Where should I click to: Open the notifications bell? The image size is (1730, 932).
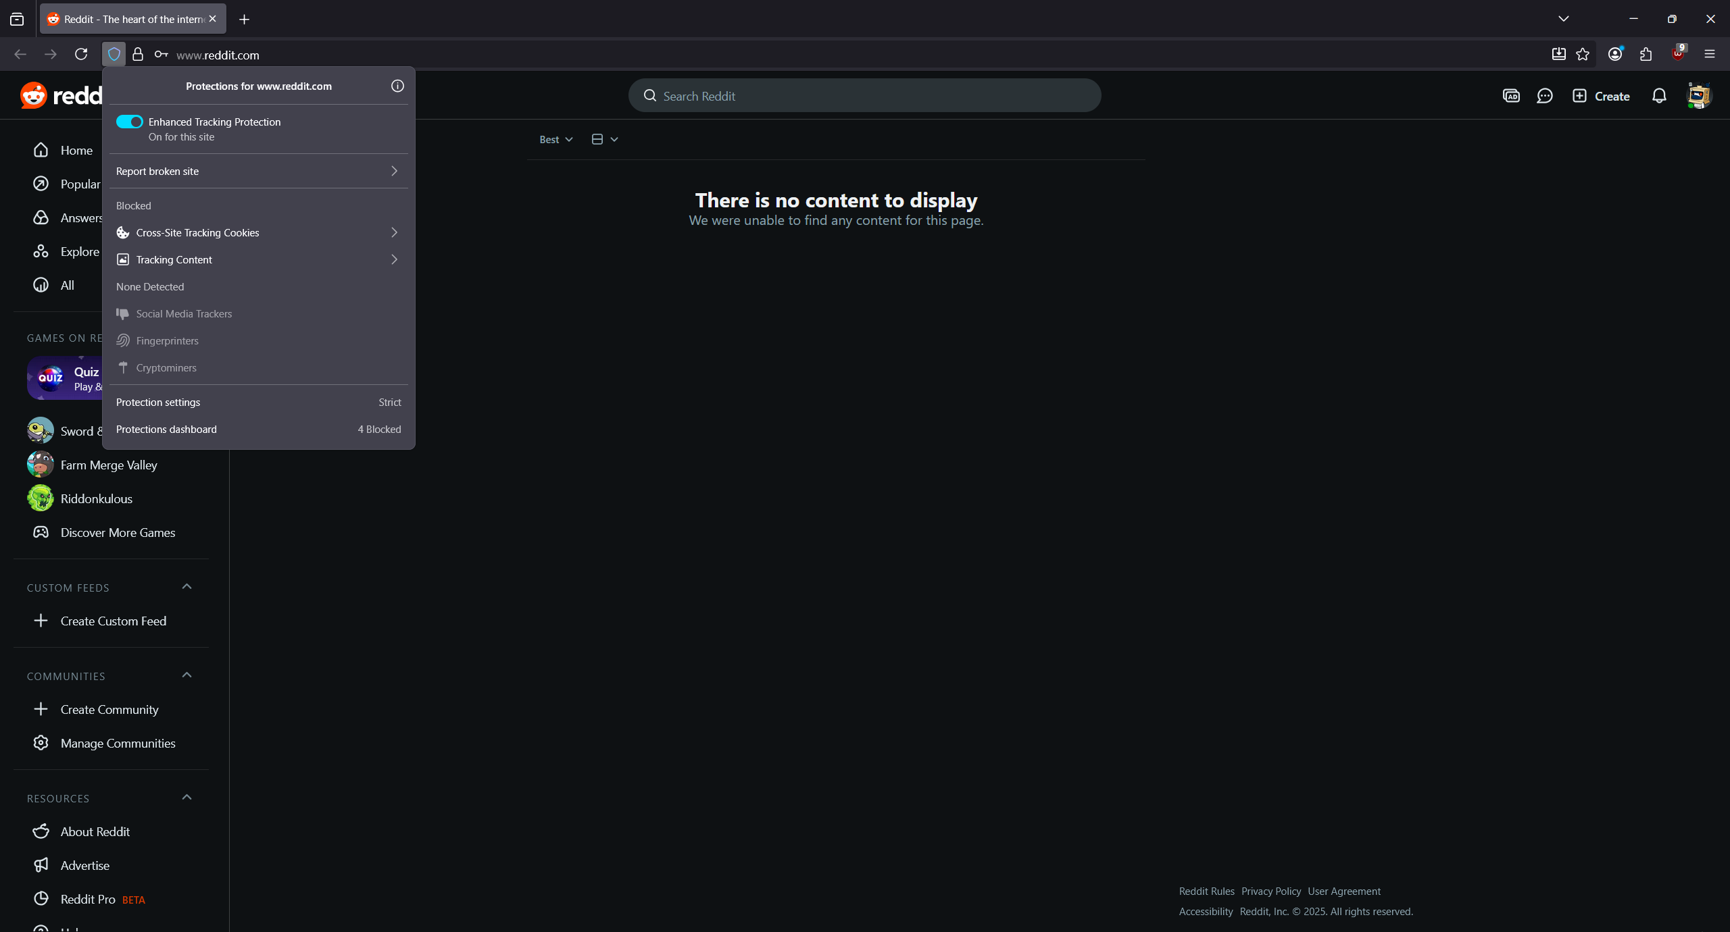(1659, 96)
